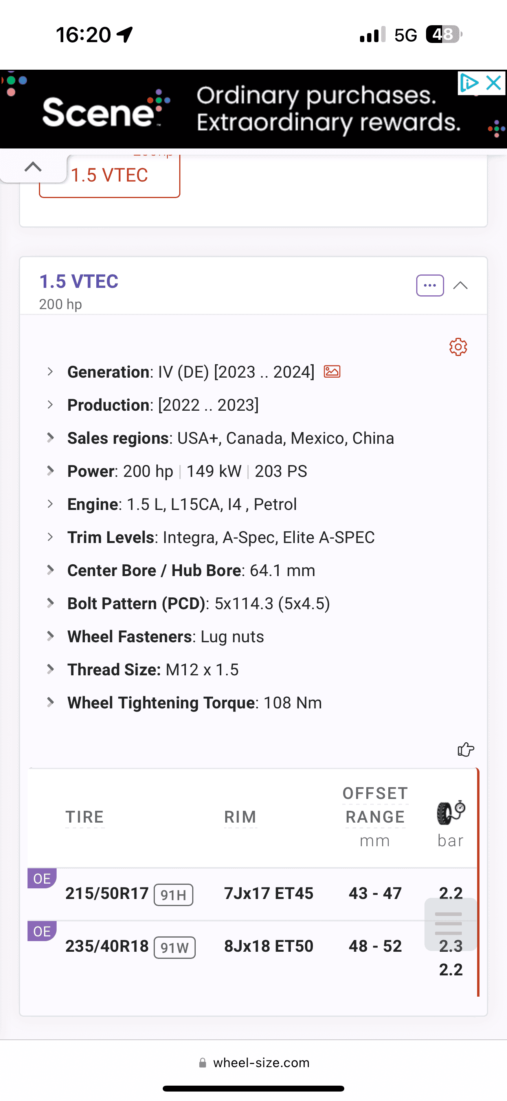Close the Scene advertisement banner

point(494,83)
